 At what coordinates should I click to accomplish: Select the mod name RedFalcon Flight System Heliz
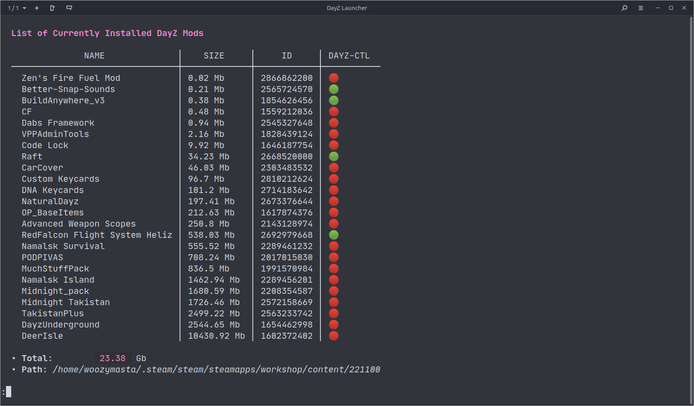pos(97,235)
